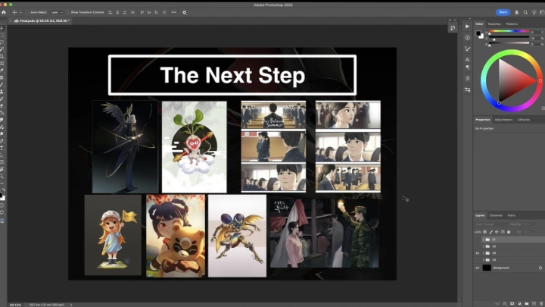Screen dimensions: 545x307
Task: Expand the S1 group
Action: (x=483, y=240)
